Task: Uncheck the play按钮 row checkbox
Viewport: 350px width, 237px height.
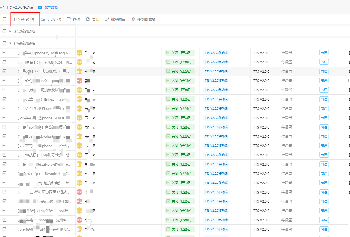Action: point(4,229)
